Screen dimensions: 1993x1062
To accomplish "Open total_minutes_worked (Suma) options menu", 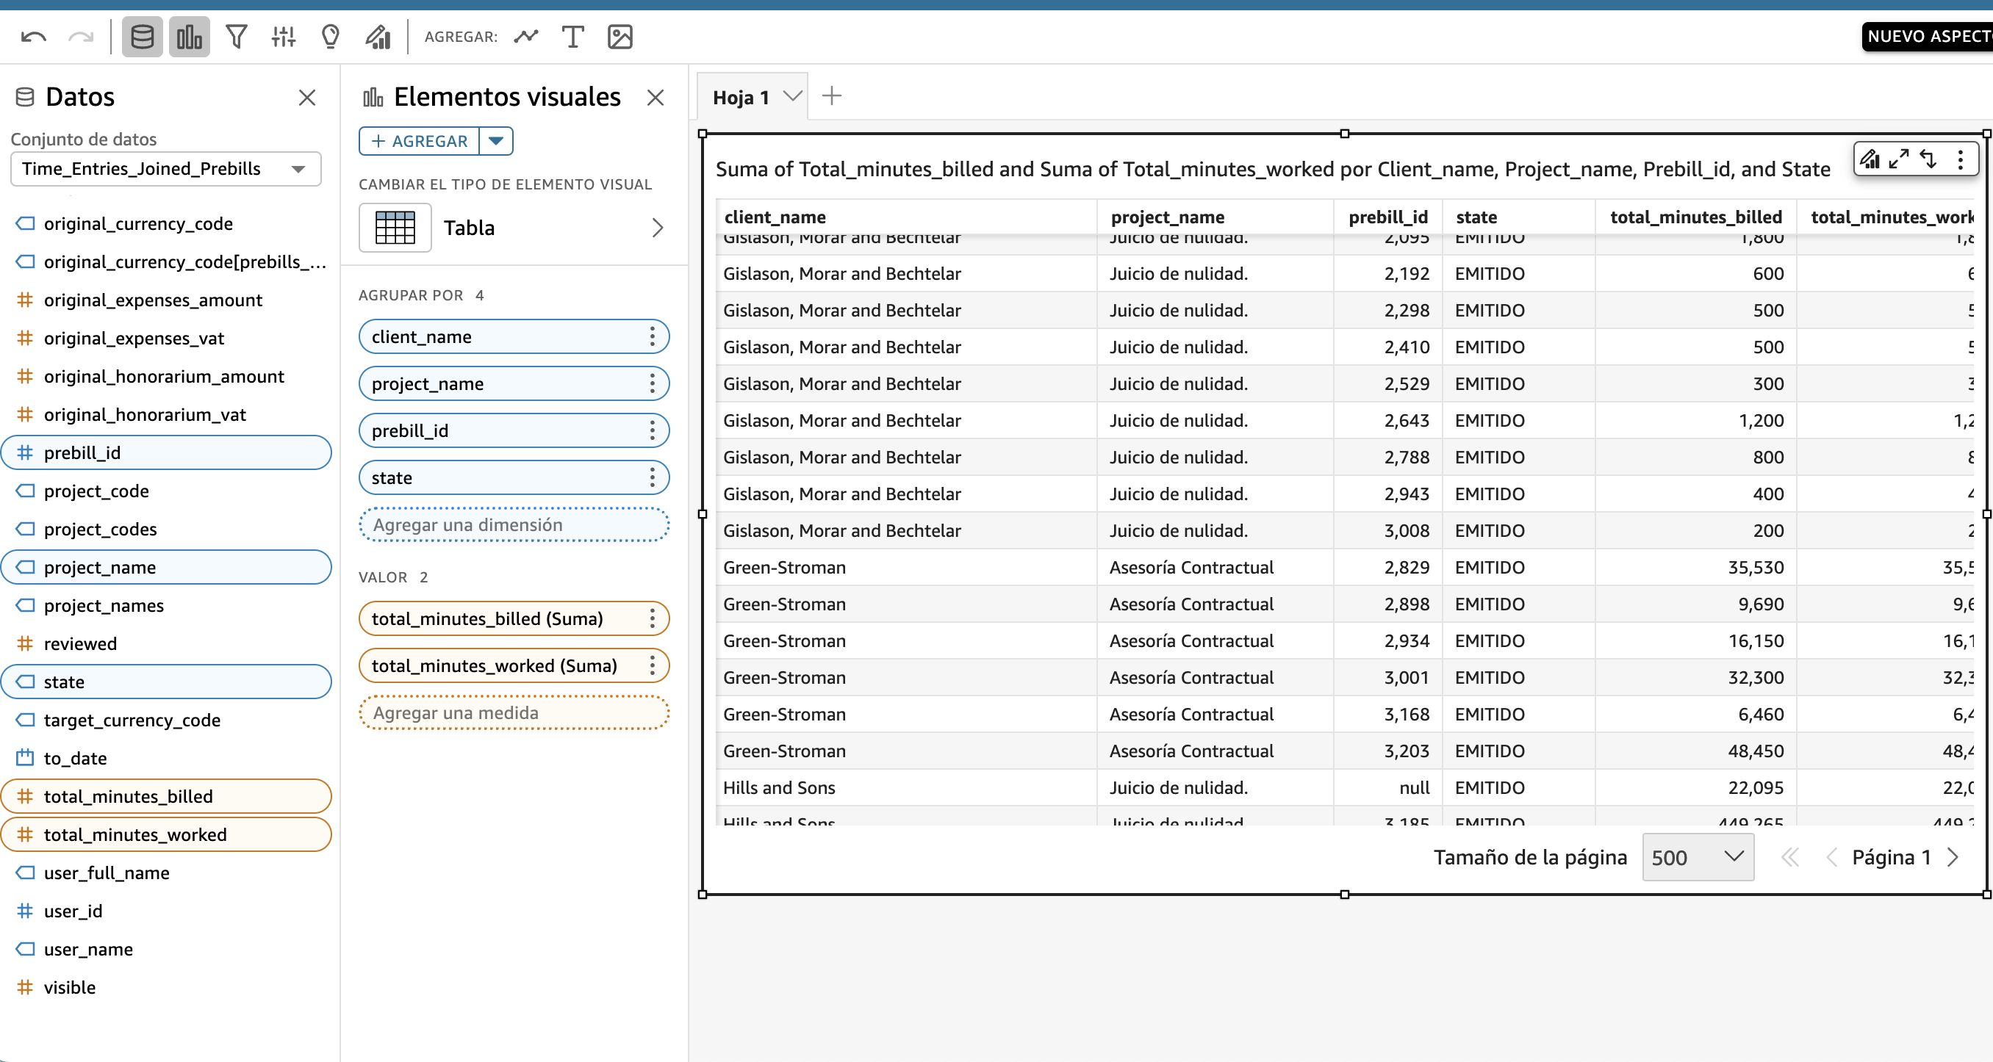I will pos(653,666).
